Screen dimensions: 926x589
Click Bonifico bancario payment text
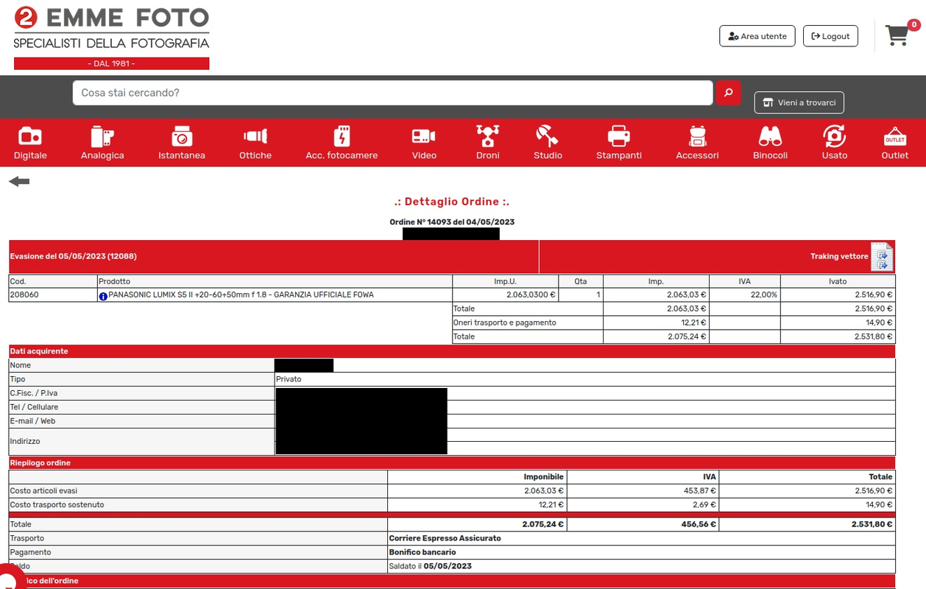click(x=423, y=552)
